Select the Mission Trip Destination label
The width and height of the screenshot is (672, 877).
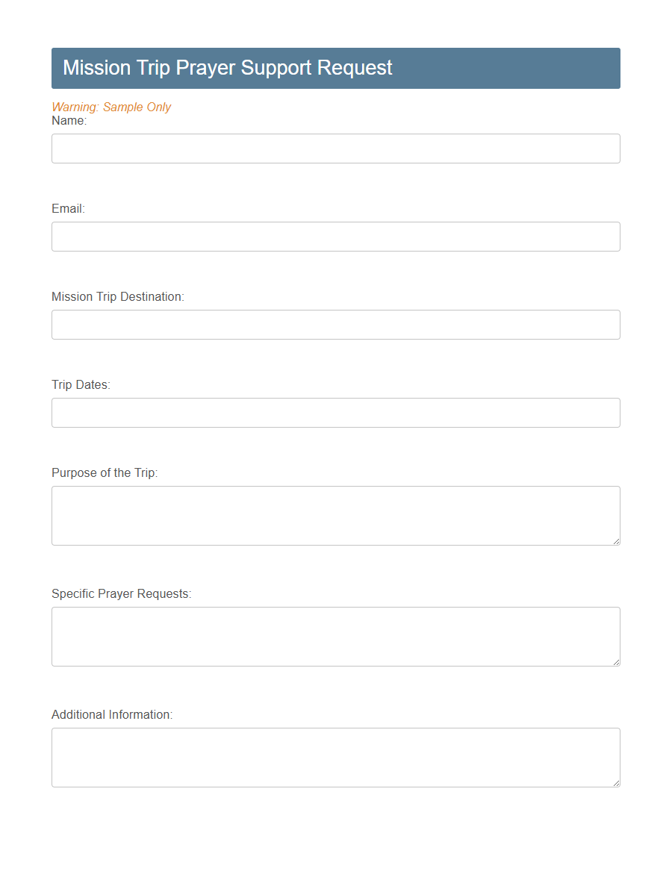[x=117, y=296]
